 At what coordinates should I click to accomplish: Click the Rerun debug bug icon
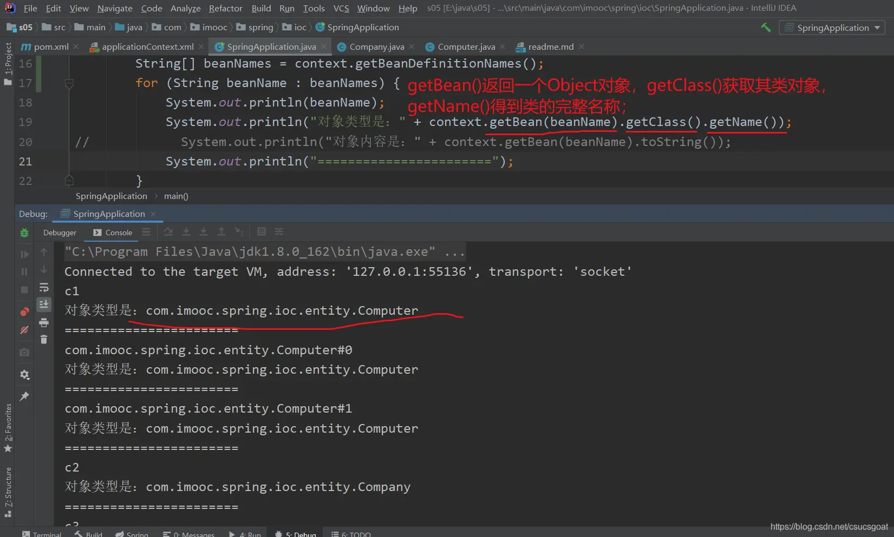(x=24, y=233)
